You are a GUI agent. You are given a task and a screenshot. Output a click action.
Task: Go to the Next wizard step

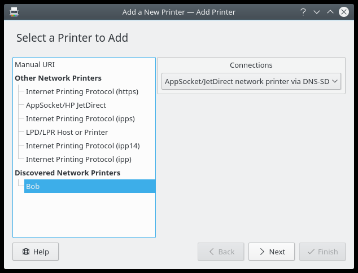point(272,252)
